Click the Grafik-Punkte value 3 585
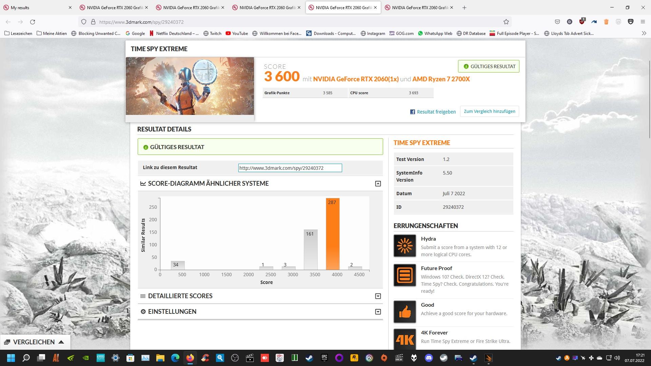 (328, 93)
